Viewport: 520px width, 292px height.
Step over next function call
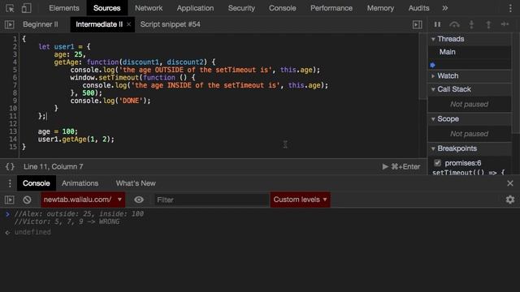(x=454, y=24)
